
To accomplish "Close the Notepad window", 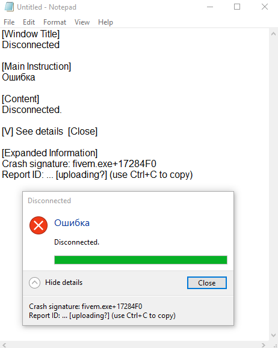I will (264, 7).
